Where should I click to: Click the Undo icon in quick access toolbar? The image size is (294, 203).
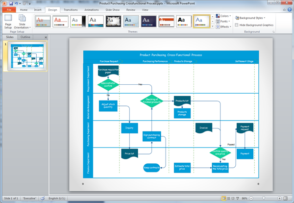(x=17, y=3)
